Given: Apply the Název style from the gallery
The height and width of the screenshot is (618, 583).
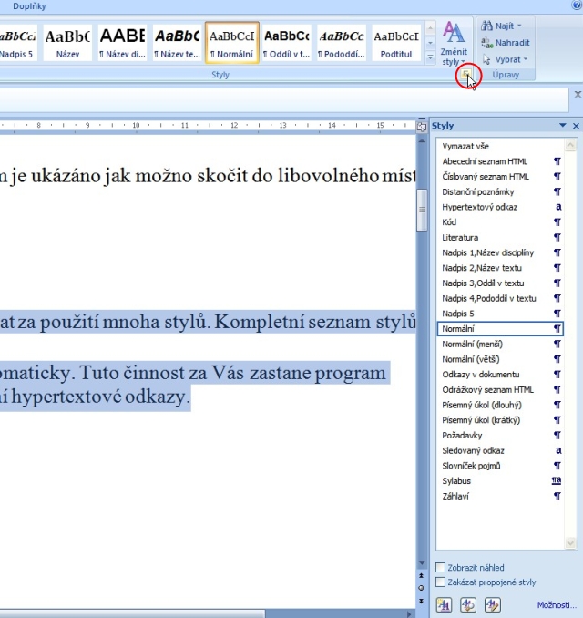Looking at the screenshot, I should (x=67, y=43).
